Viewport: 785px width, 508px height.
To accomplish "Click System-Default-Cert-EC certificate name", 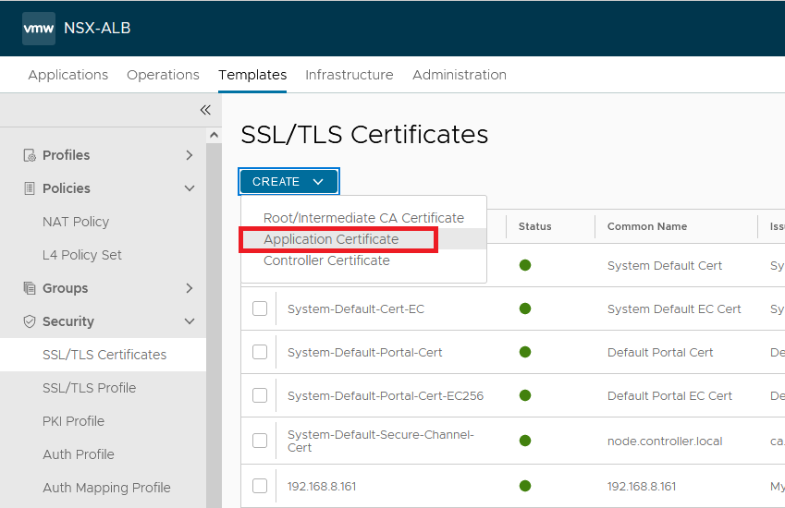I will coord(356,309).
